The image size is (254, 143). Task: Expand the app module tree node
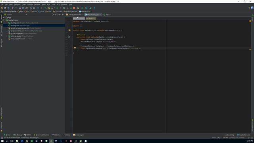(x=4, y=17)
